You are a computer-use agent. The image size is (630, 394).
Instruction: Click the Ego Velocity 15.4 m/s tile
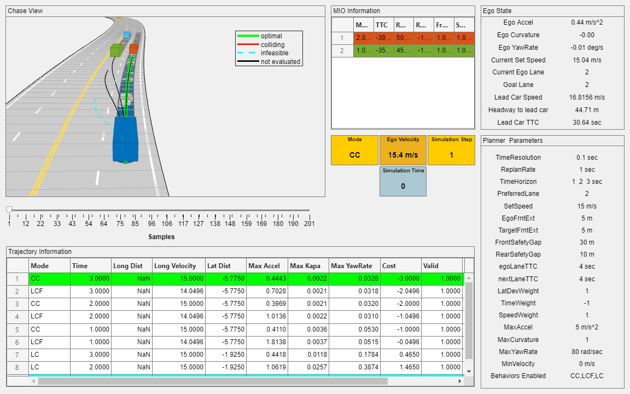[x=402, y=150]
